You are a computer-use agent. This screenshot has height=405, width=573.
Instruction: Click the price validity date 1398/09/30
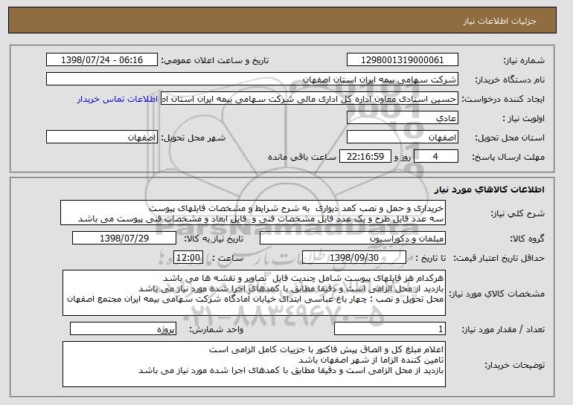click(x=354, y=258)
